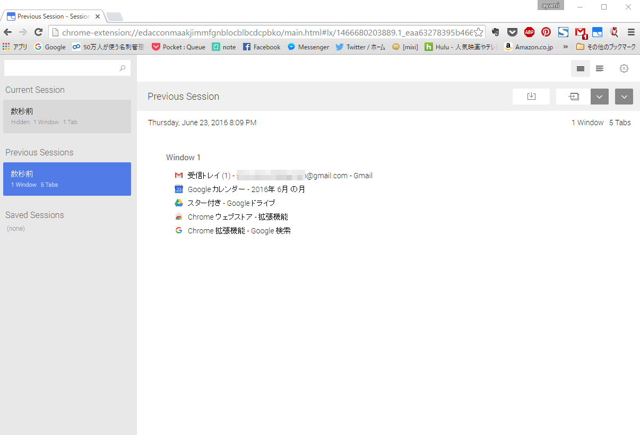Go back using the browser back arrow
Screen dimensions: 640x435
(8, 32)
